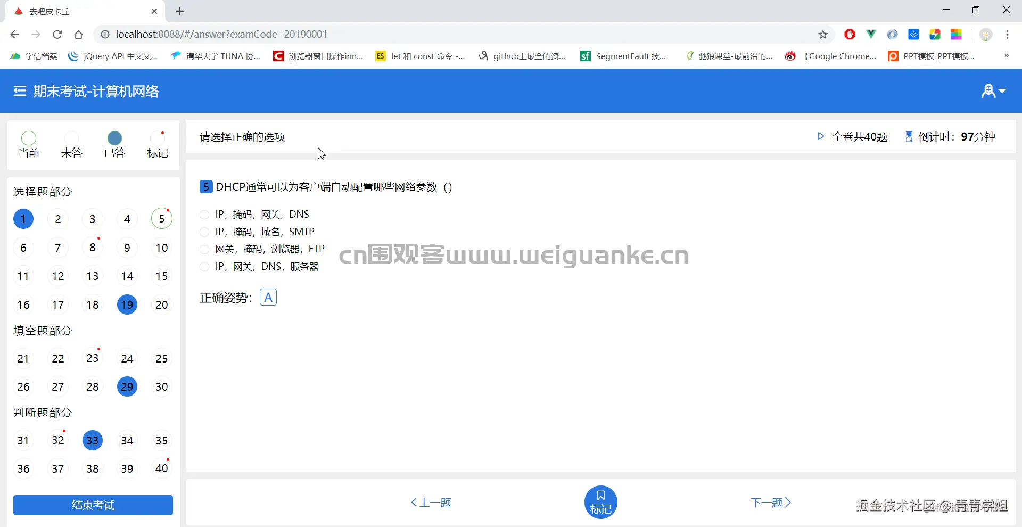Image resolution: width=1022 pixels, height=527 pixels.
Task: Open Chrome three-dot menu
Action: [1007, 35]
